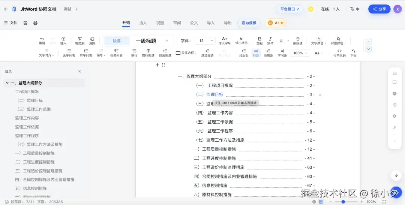Click the comment icon in right sidebar
The image size is (405, 205).
(x=394, y=82)
